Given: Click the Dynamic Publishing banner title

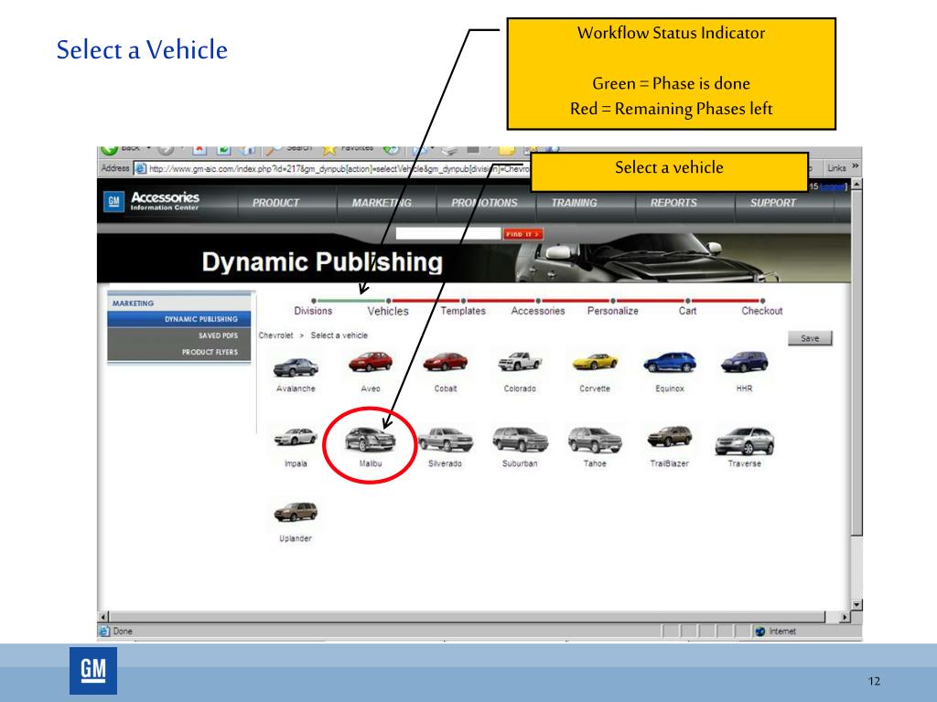Looking at the screenshot, I should click(322, 262).
